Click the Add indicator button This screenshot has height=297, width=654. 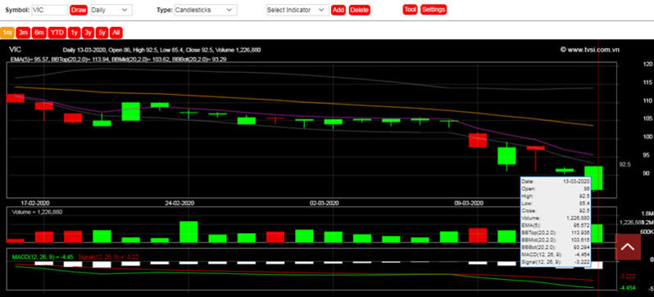(338, 10)
